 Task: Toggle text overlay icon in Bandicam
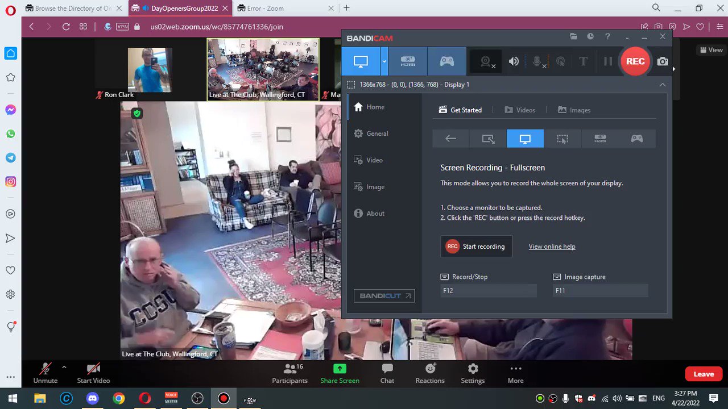583,61
